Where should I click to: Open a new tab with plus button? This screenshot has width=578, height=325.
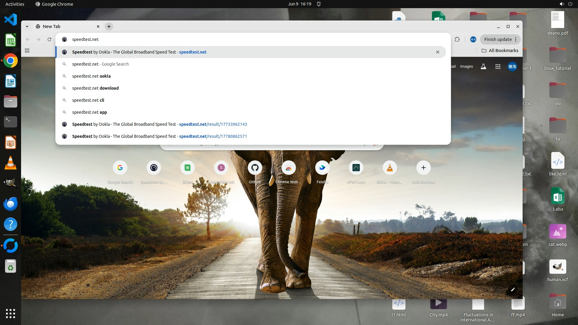point(109,26)
